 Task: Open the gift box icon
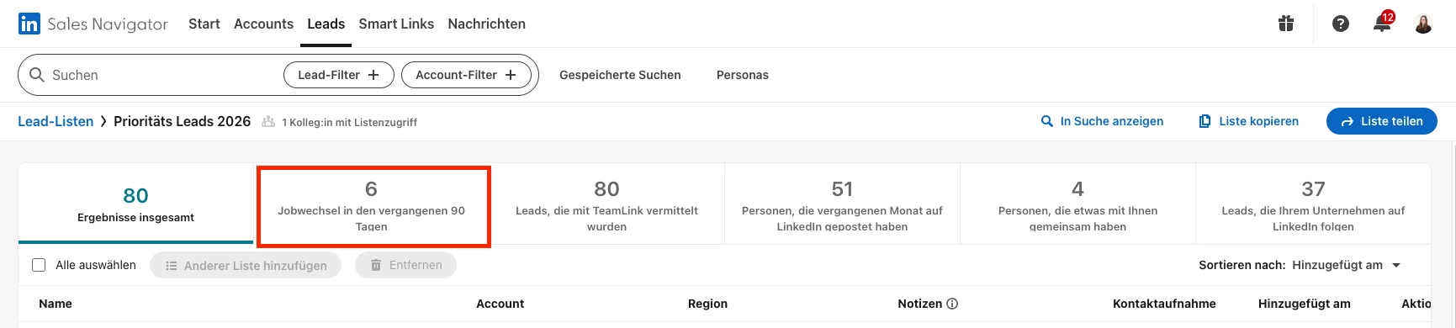[x=1286, y=24]
